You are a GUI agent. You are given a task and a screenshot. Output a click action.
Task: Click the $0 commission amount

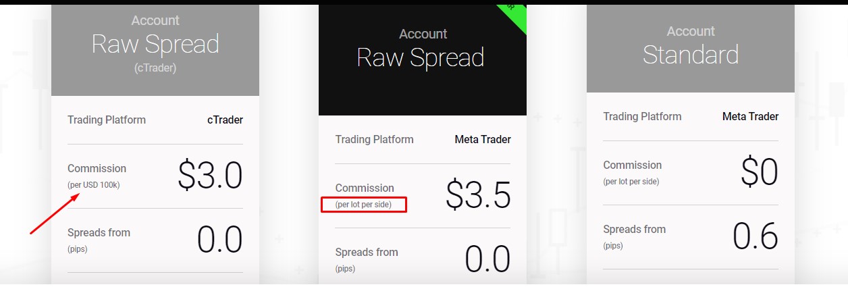tap(760, 172)
